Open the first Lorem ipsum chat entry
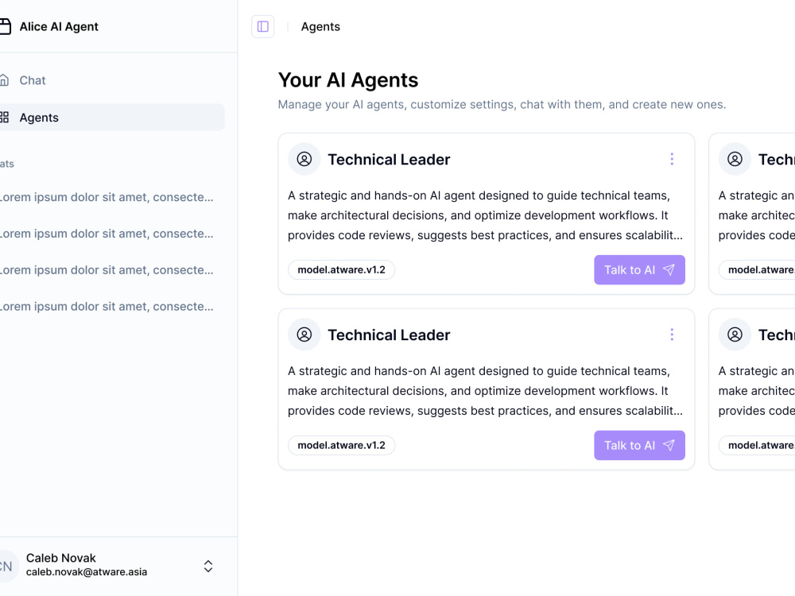This screenshot has width=795, height=596. tap(107, 197)
